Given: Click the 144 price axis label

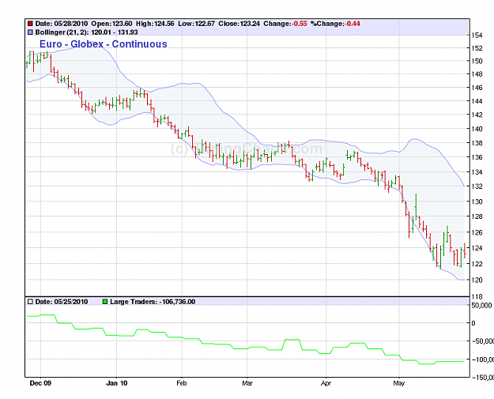Looking at the screenshot, I should click(477, 101).
